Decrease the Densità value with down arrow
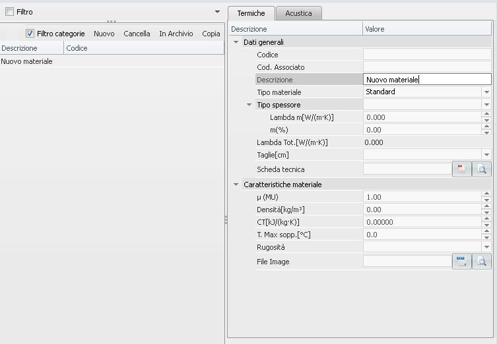The width and height of the screenshot is (497, 344). (x=486, y=212)
